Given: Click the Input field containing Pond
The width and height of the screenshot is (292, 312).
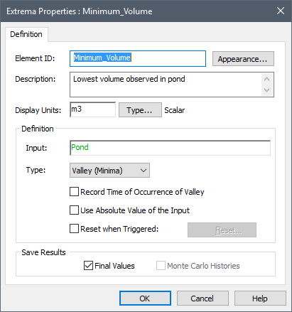Looking at the screenshot, I should point(170,148).
